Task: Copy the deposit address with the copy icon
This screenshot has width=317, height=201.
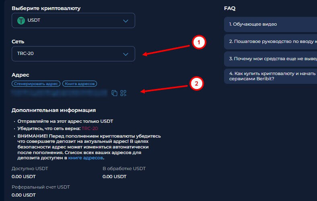Action: tap(114, 93)
